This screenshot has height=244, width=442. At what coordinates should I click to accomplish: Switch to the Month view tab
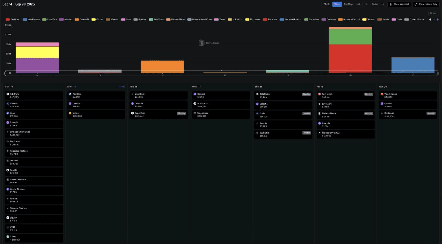(327, 4)
